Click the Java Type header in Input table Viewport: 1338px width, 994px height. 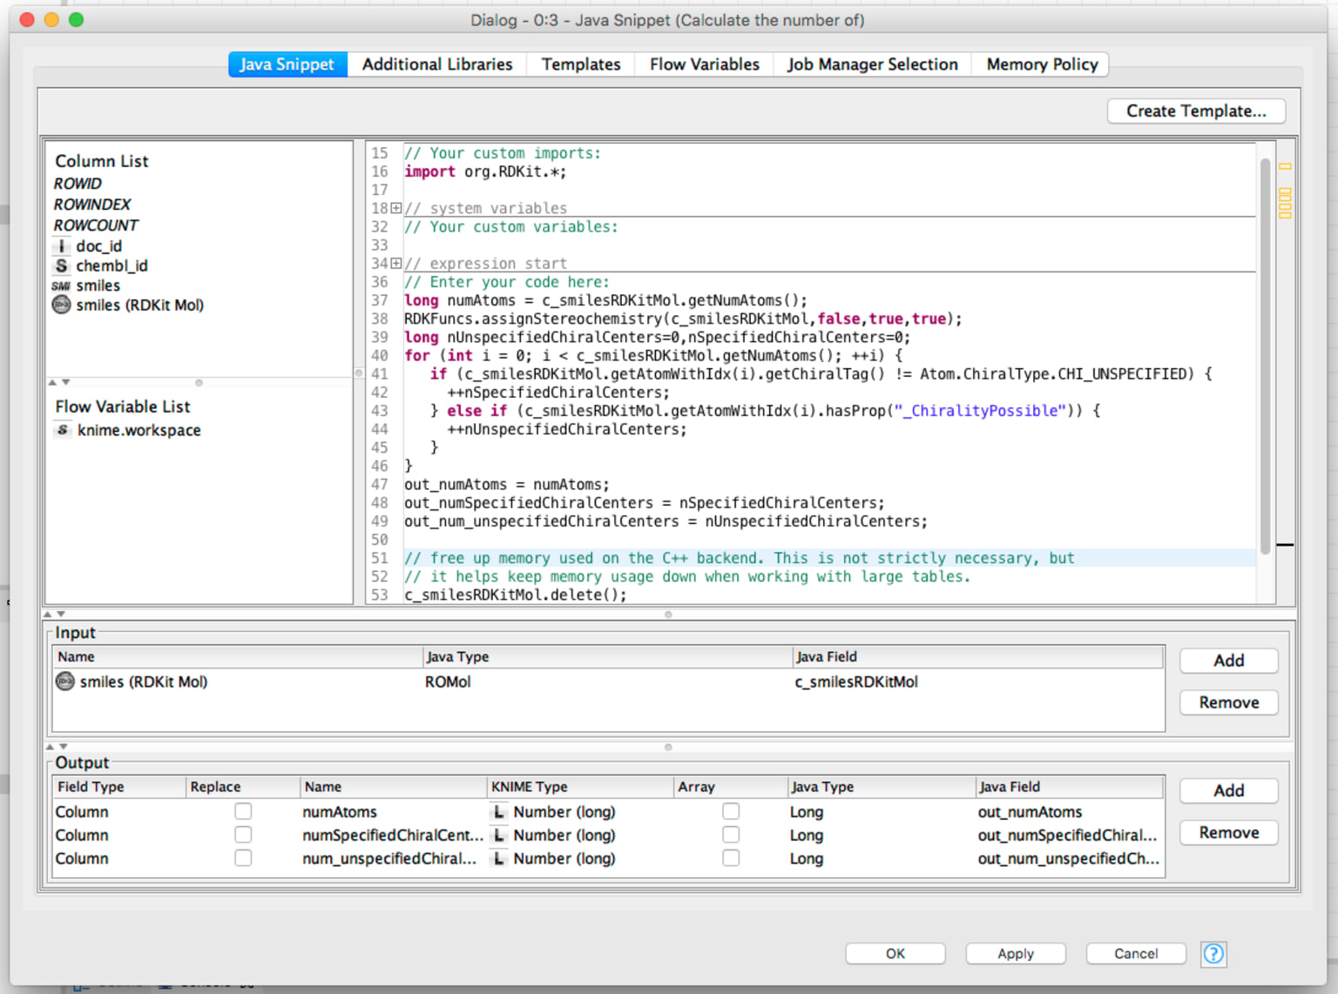coord(606,657)
